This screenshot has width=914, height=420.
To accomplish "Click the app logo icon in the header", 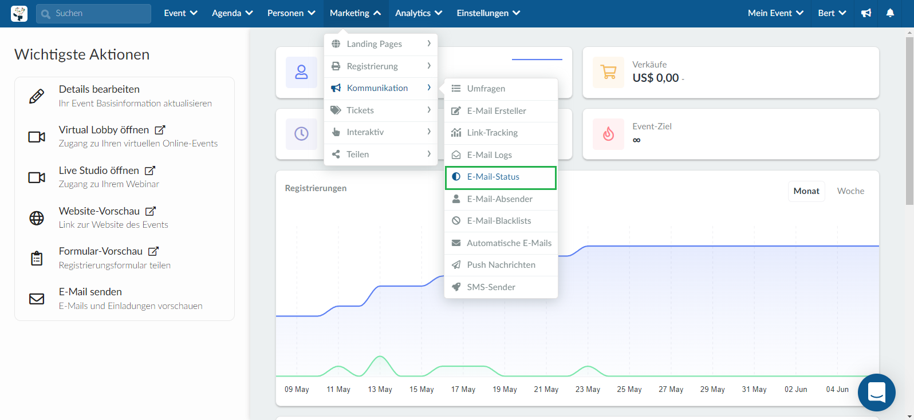I will point(19,13).
